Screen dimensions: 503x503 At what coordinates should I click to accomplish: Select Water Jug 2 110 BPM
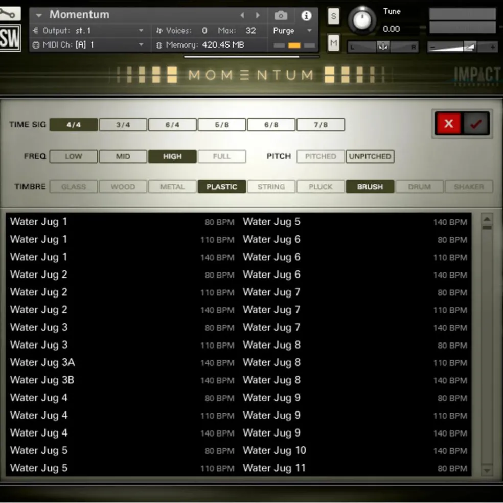(122, 292)
